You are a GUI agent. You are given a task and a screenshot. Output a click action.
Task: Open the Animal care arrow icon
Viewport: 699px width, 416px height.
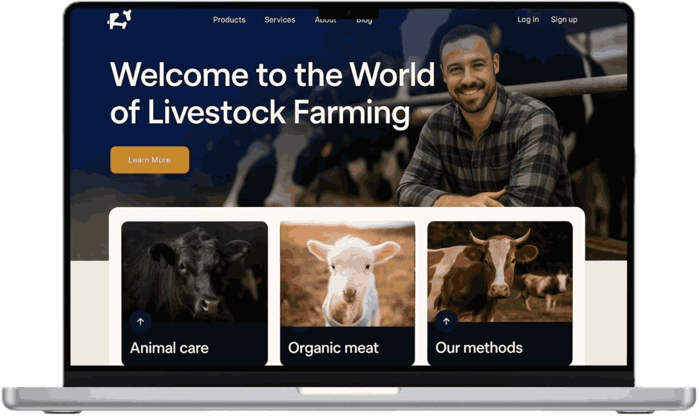click(x=140, y=321)
